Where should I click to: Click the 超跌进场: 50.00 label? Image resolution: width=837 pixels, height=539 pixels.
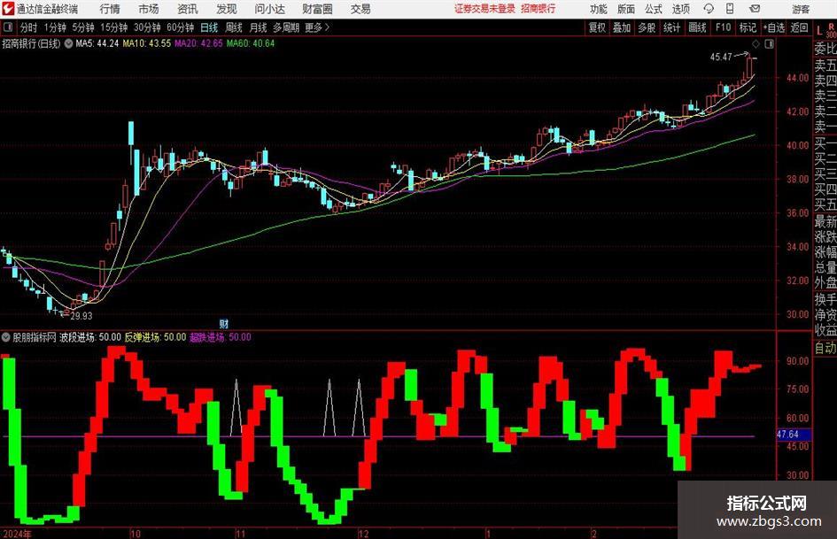(221, 337)
